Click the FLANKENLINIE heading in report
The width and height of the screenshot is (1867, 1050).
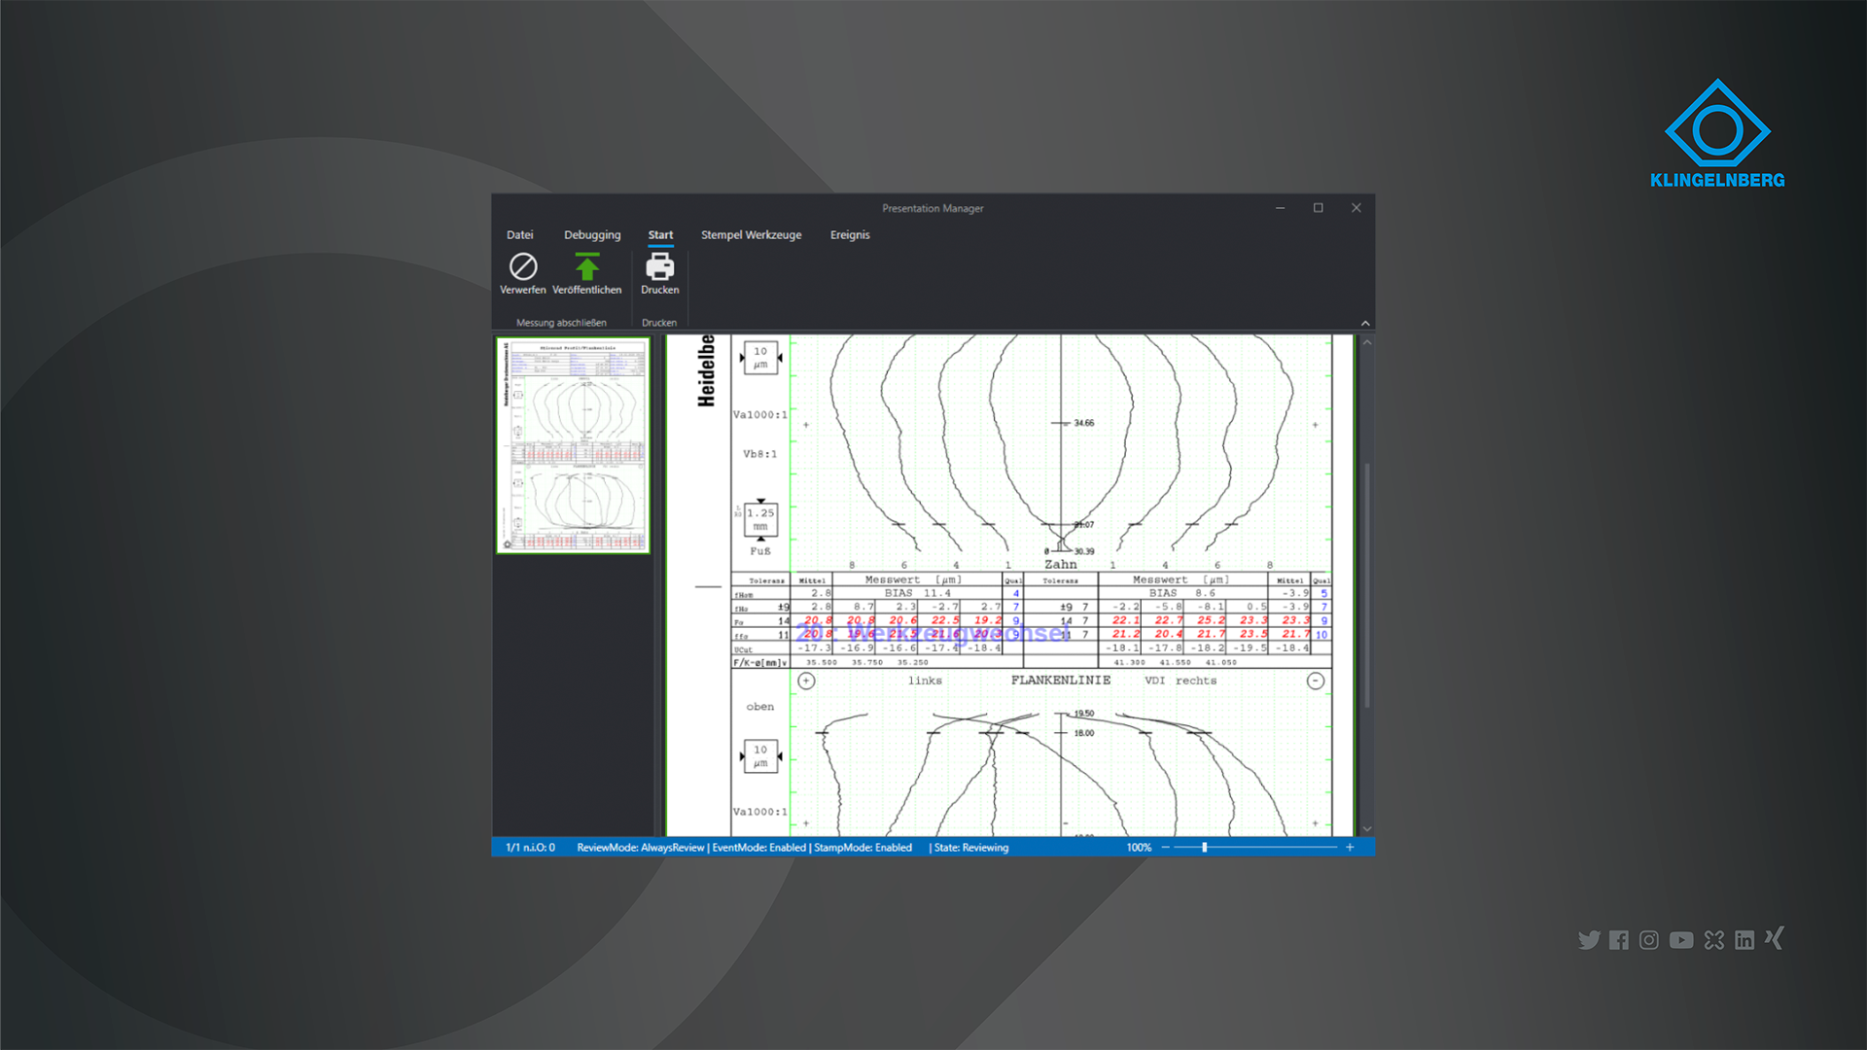(1060, 681)
